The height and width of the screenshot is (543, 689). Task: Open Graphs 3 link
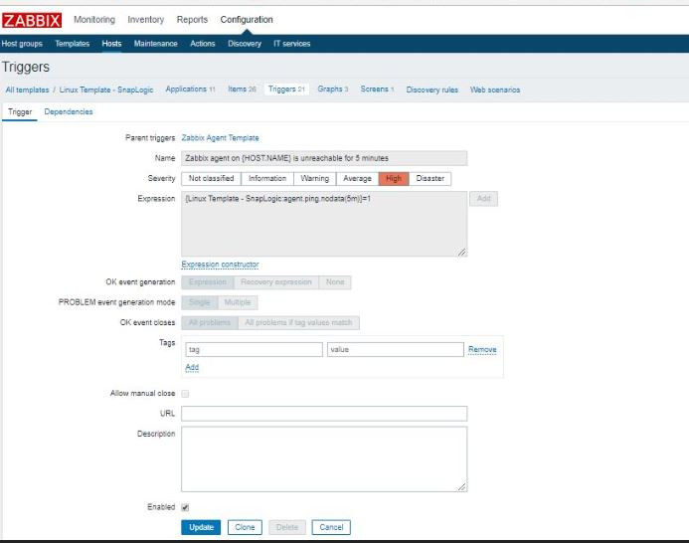click(333, 90)
